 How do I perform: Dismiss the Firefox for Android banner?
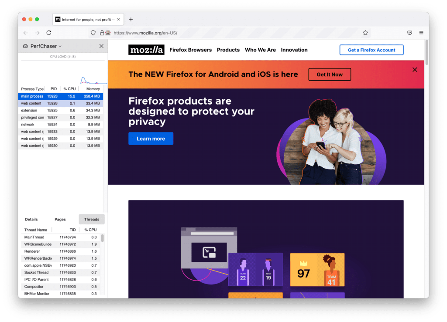(x=415, y=70)
